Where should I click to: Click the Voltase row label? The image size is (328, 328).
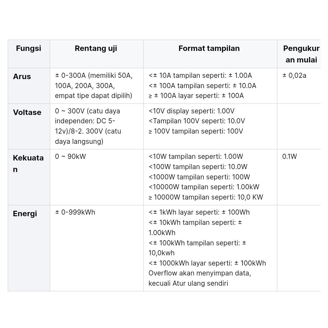tap(27, 112)
